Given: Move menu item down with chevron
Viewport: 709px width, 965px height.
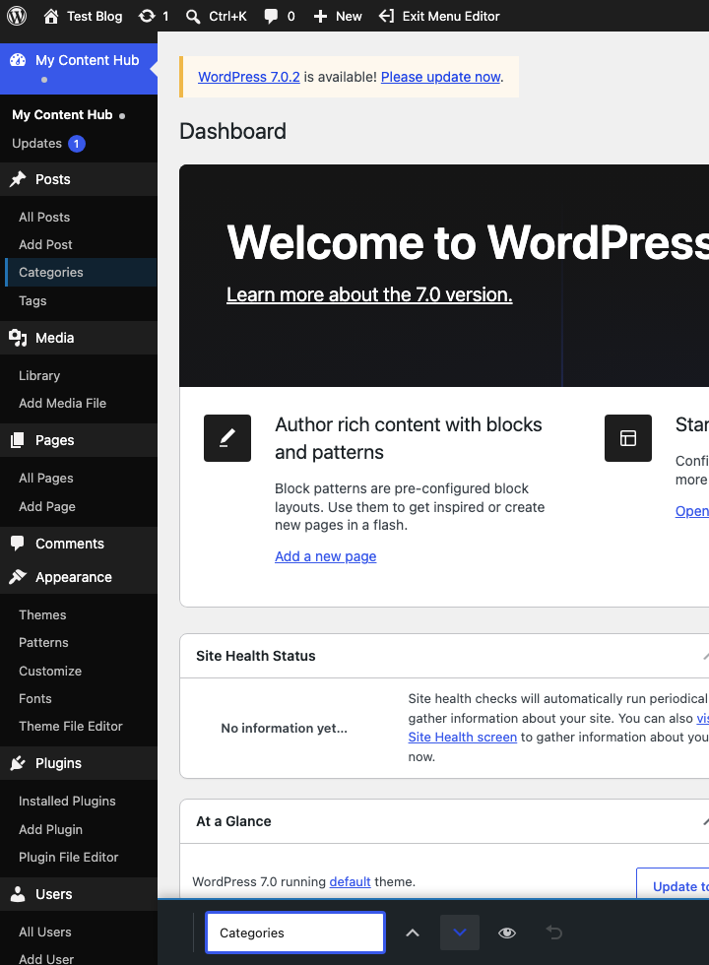Looking at the screenshot, I should (x=460, y=933).
